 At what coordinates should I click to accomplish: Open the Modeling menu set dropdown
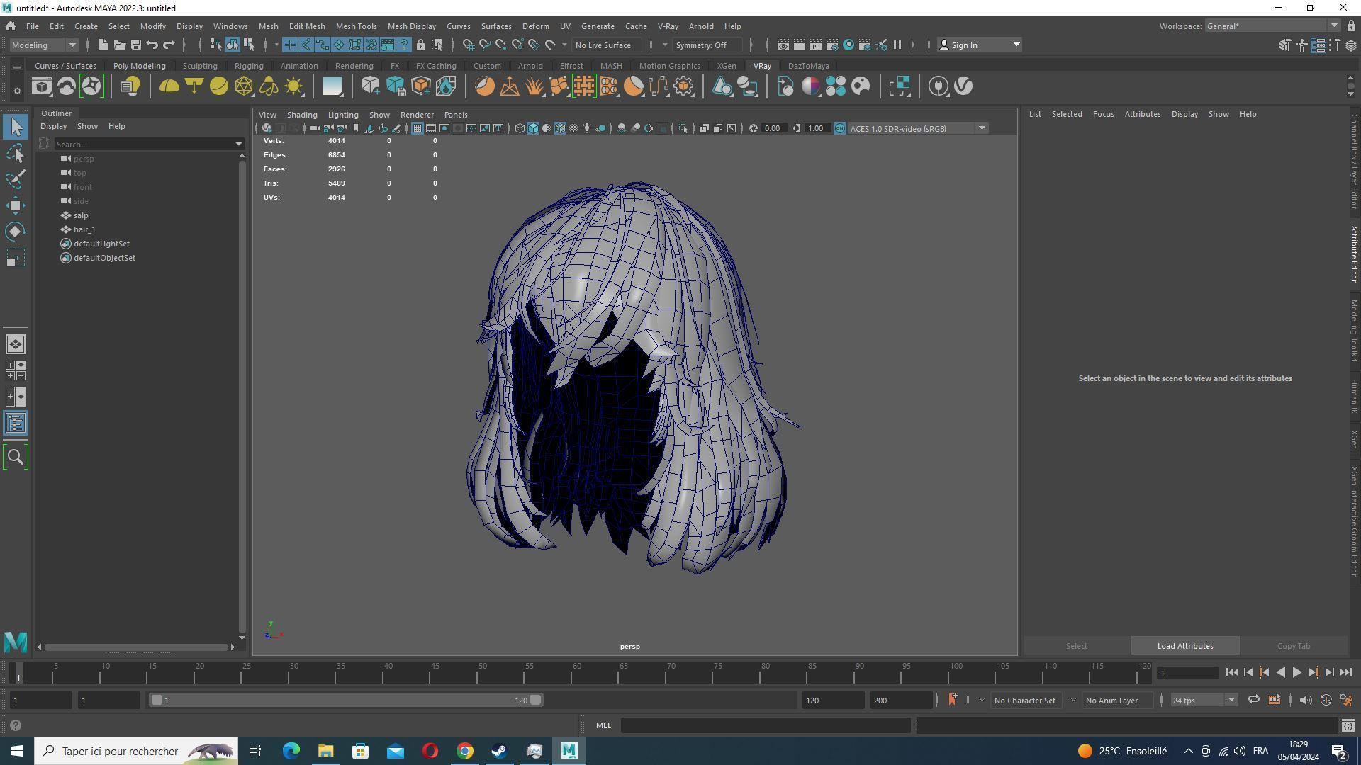pos(72,45)
